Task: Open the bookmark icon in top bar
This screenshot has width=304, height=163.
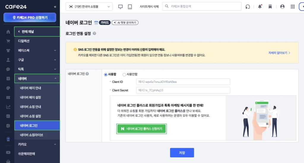Action: pyautogui.click(x=270, y=7)
